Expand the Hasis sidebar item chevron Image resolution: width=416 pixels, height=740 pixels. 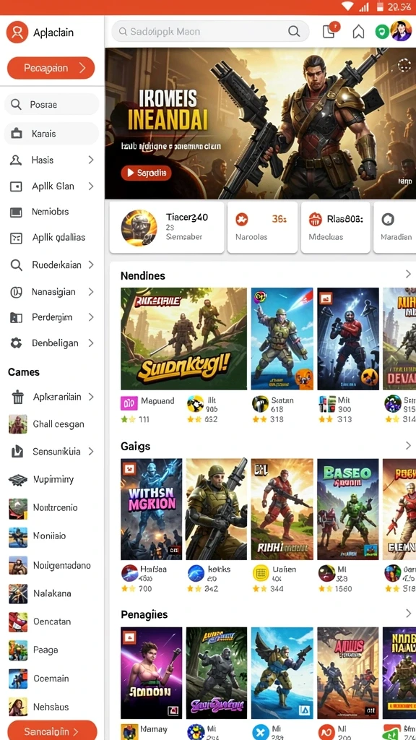coord(90,160)
